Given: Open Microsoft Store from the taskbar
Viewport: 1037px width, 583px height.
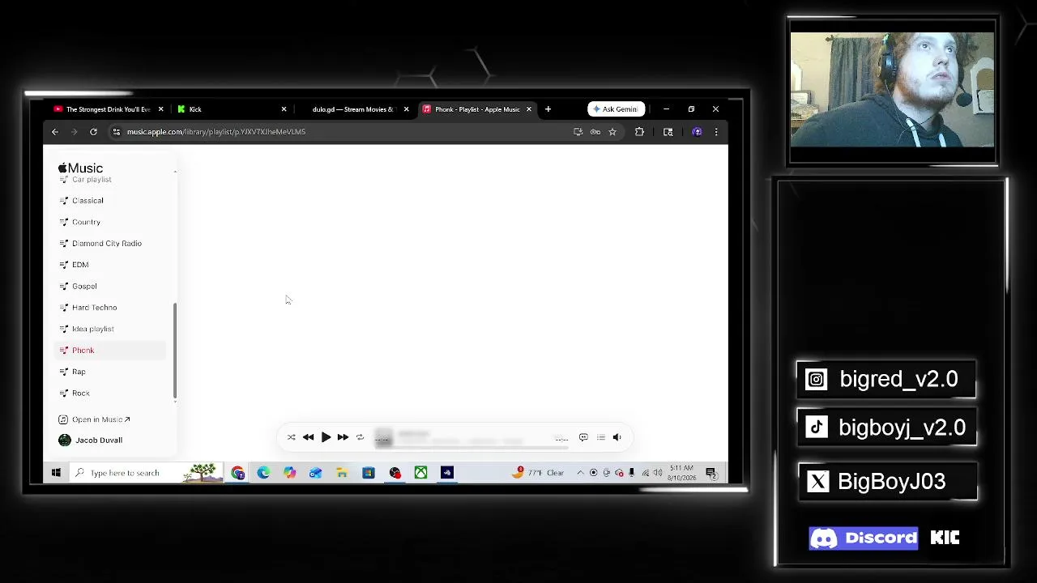Looking at the screenshot, I should (x=368, y=473).
